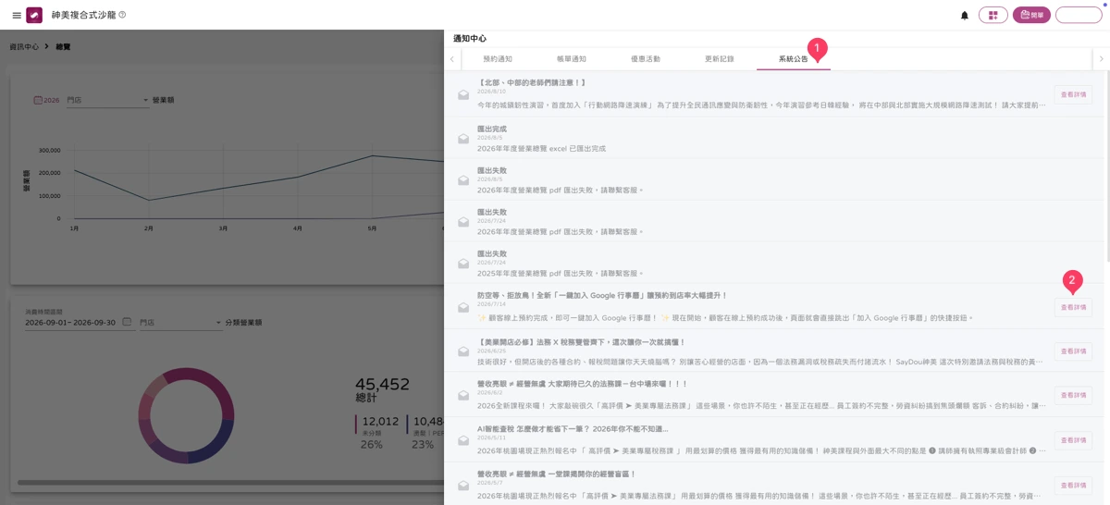Open 查看詳情 for 一堂課揭開你的經營盲區 announcement
The image size is (1110, 505).
(1073, 485)
